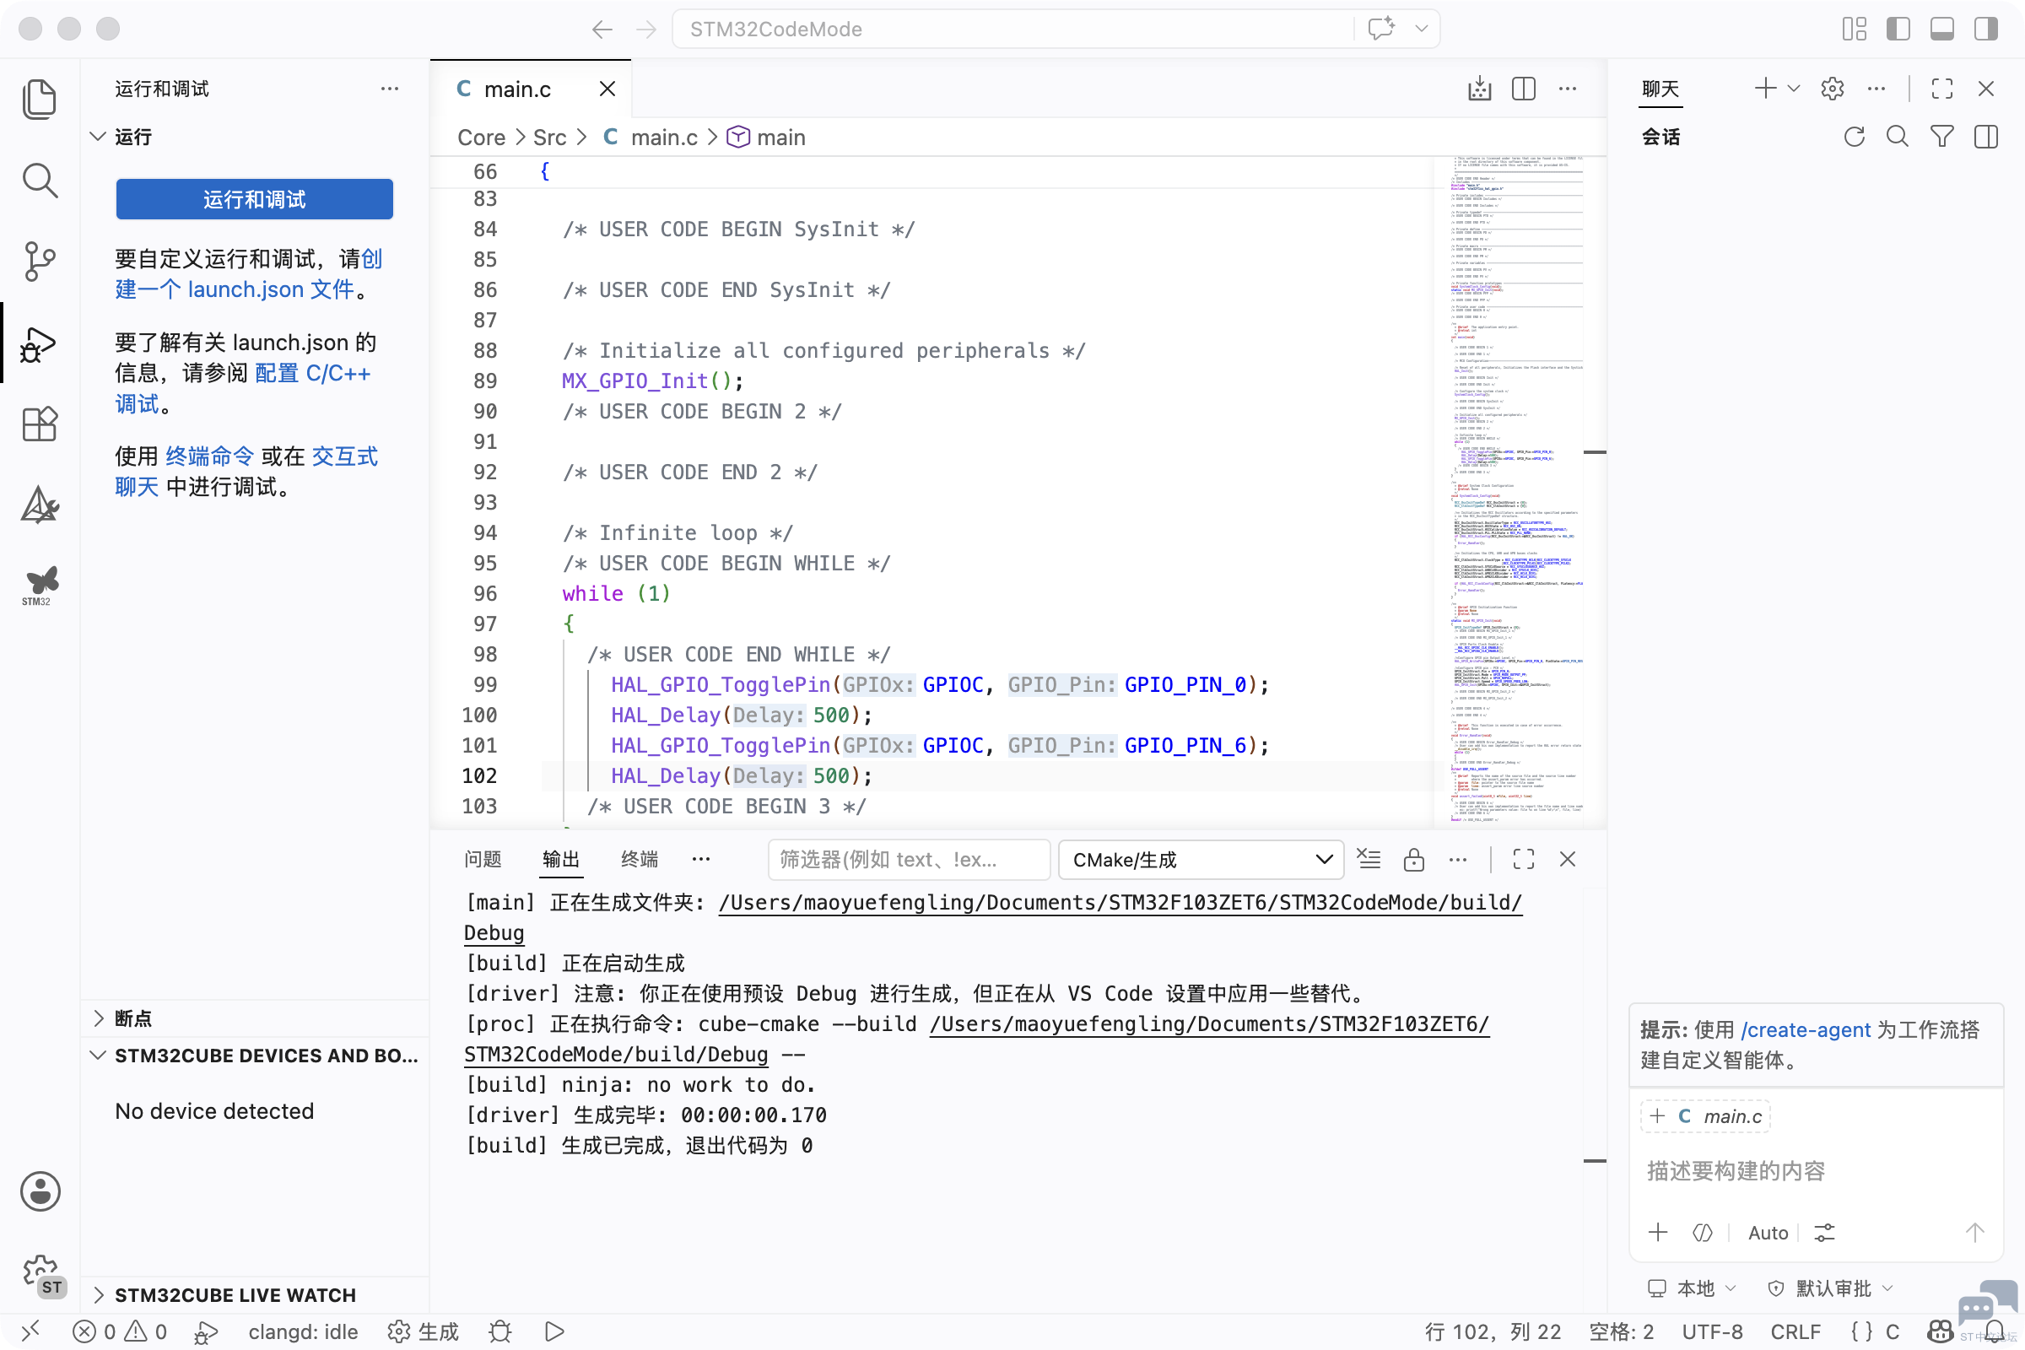Toggle the secondary side bar visibility

point(1985,30)
